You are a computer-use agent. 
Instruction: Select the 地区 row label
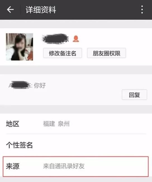click(13, 124)
